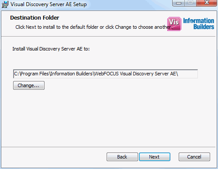
Task: Go to previous step with Back
Action: coord(122,157)
